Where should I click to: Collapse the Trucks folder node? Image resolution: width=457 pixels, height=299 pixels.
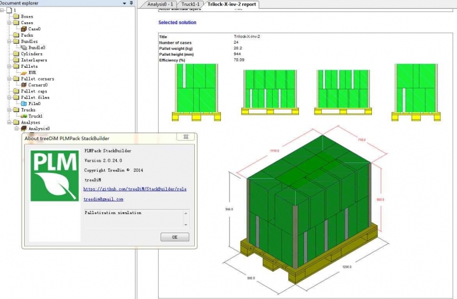click(9, 110)
